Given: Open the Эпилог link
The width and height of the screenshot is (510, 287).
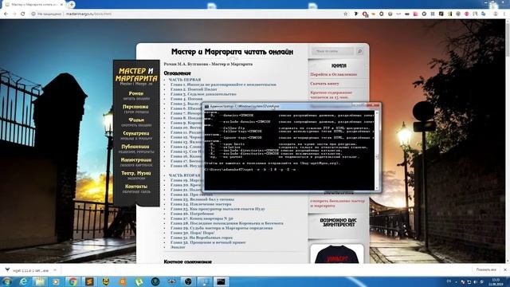Looking at the screenshot, I should (x=178, y=247).
